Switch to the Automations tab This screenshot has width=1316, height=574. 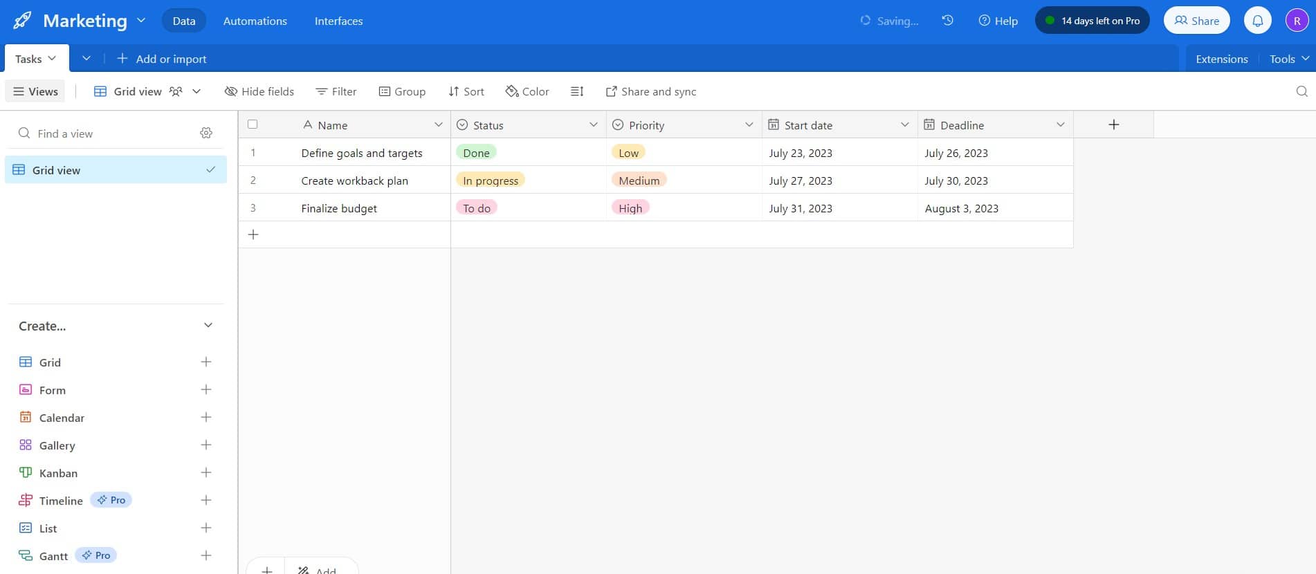(x=255, y=21)
